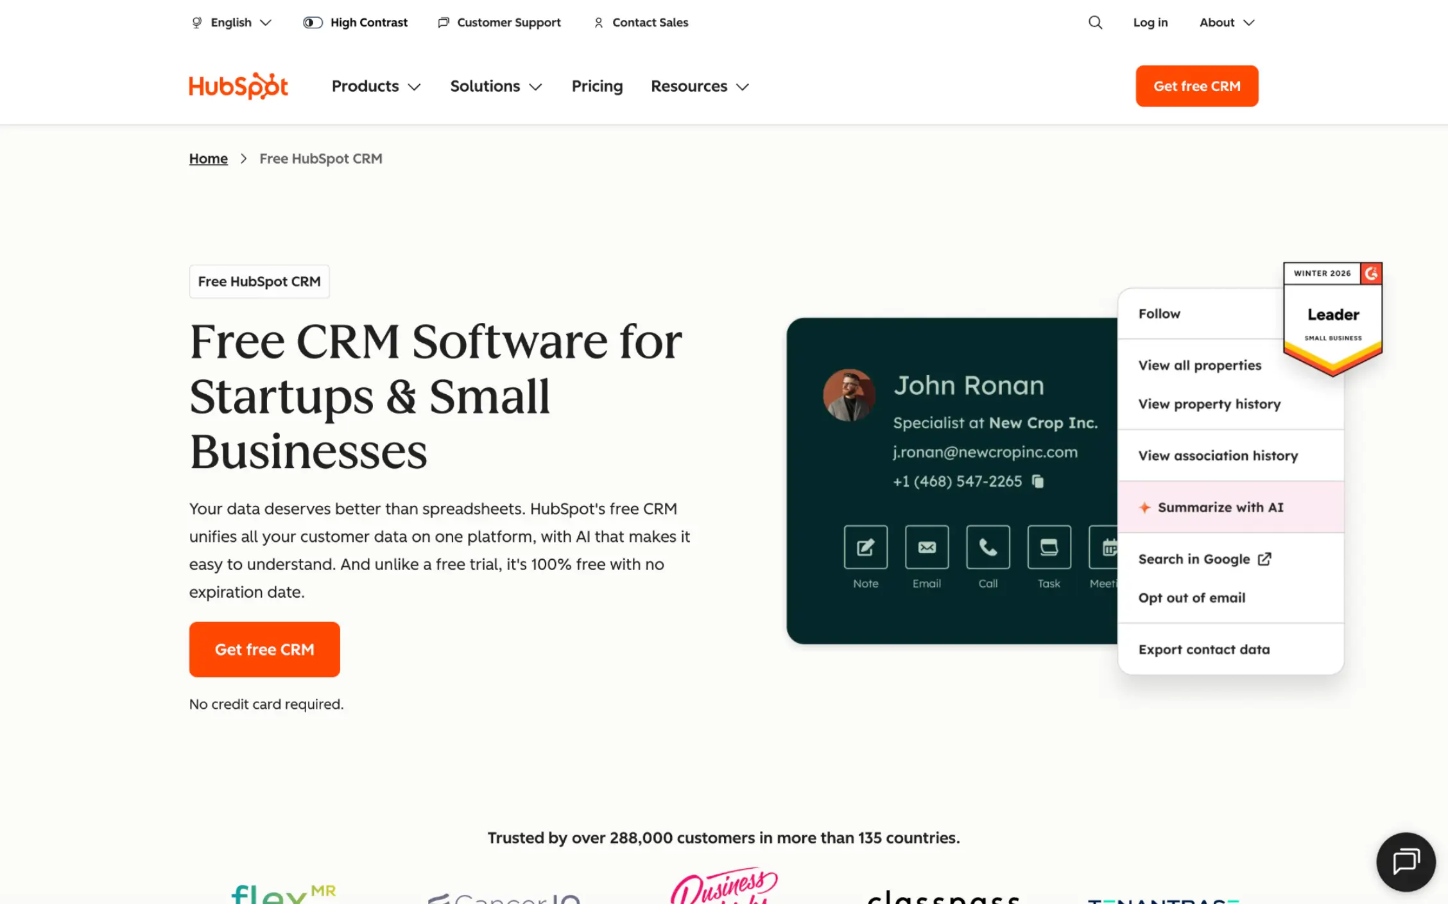Click John Ronan's profile photo
1448x904 pixels.
click(849, 395)
